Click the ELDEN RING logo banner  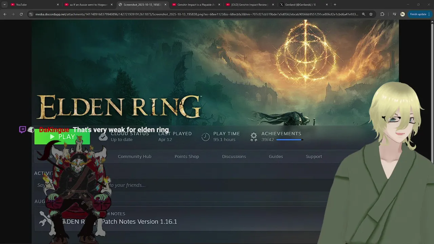[x=119, y=107]
